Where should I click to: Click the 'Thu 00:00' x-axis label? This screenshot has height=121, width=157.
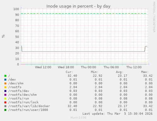[88, 67]
